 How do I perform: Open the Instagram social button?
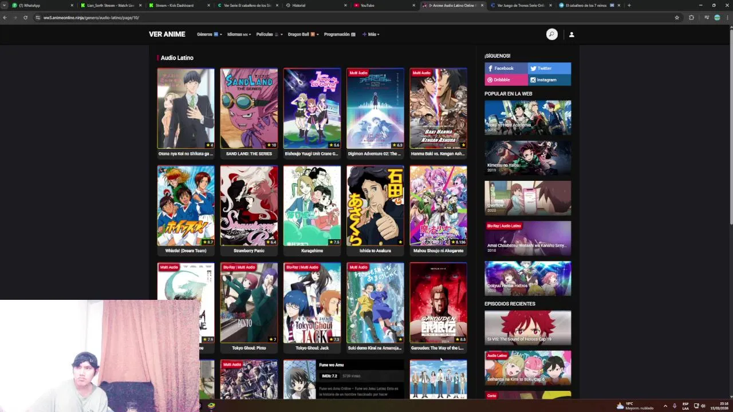549,80
